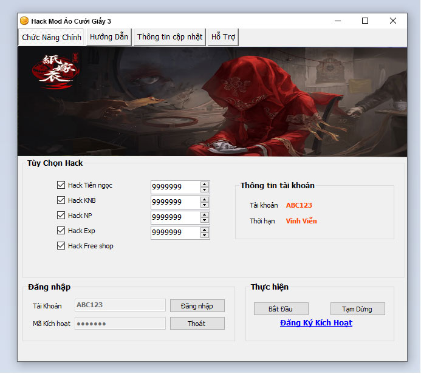Increase the Hack Tiên ngọc value with up arrow
The image size is (421, 374).
[205, 184]
